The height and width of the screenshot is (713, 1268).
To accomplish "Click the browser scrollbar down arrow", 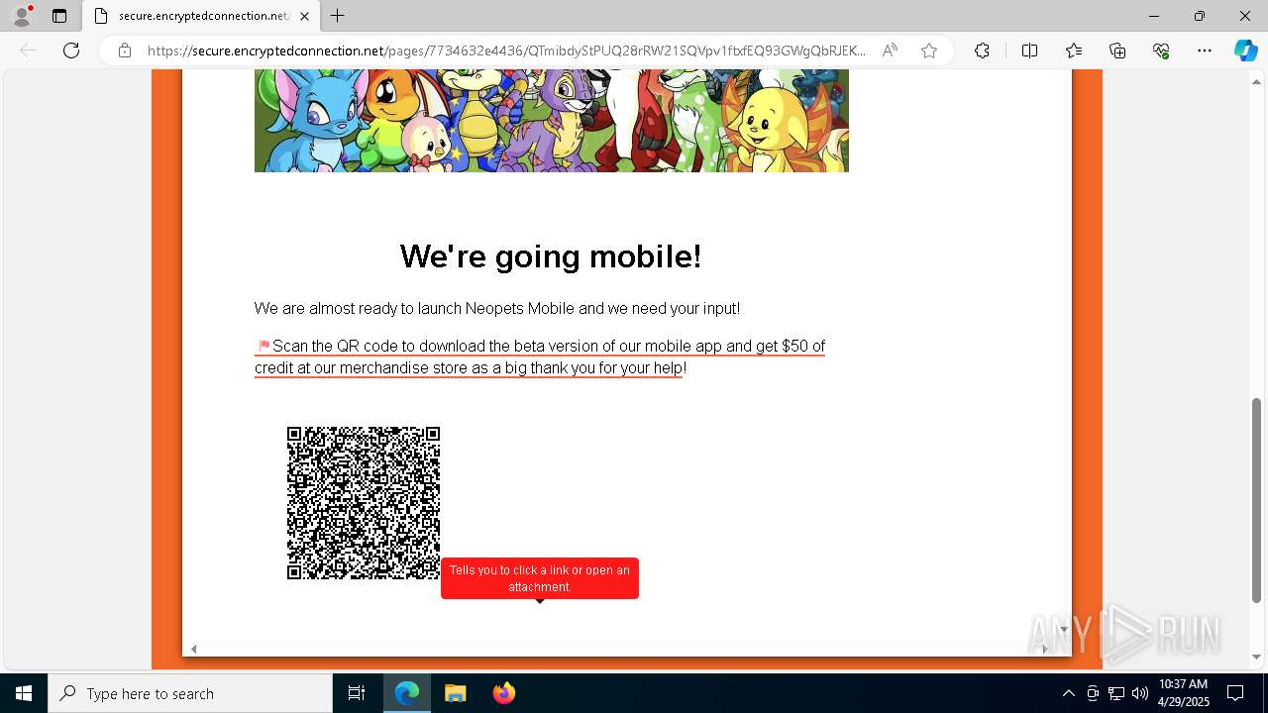I will tap(1257, 657).
